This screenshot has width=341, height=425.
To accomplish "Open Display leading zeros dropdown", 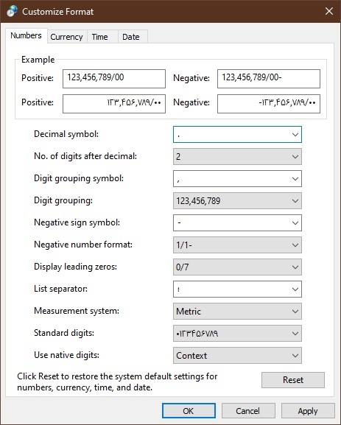I will click(237, 267).
